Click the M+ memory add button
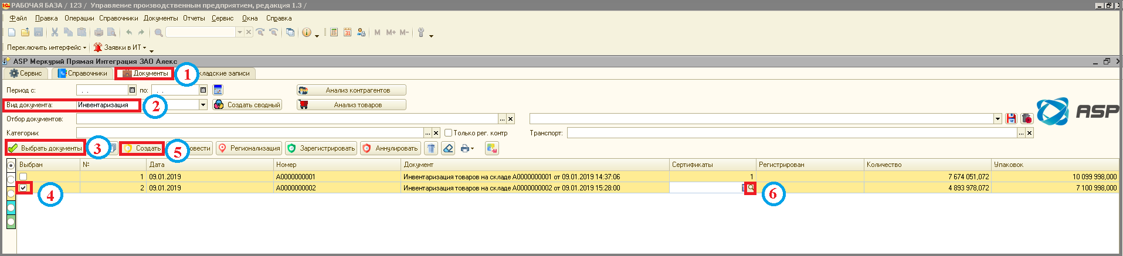This screenshot has height=256, width=1123. 391,32
